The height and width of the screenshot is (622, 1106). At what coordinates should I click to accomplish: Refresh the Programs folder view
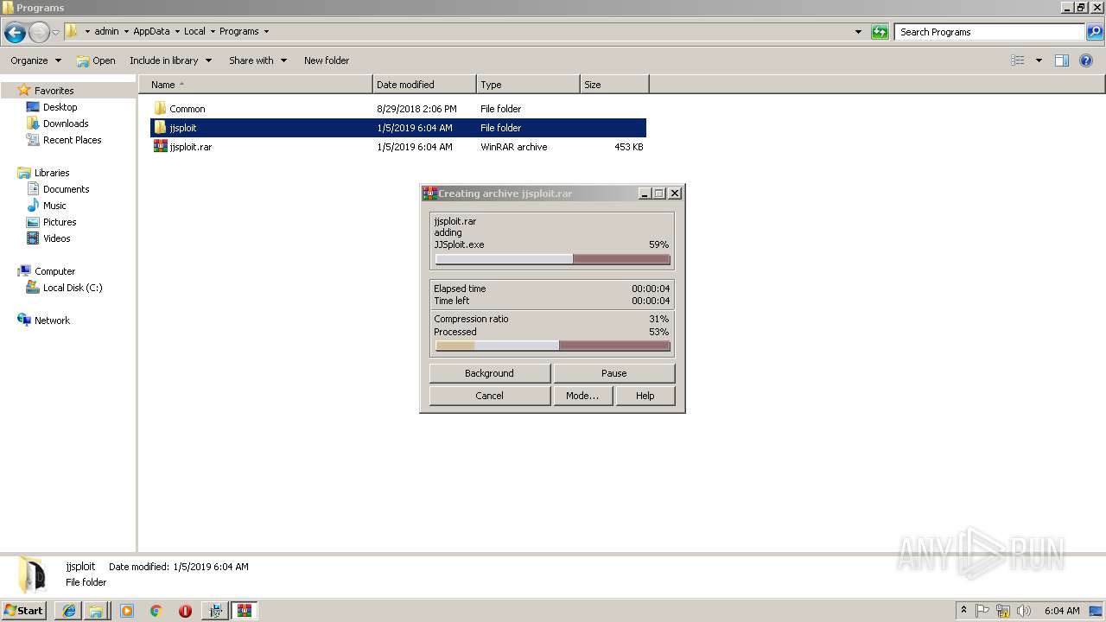point(880,32)
